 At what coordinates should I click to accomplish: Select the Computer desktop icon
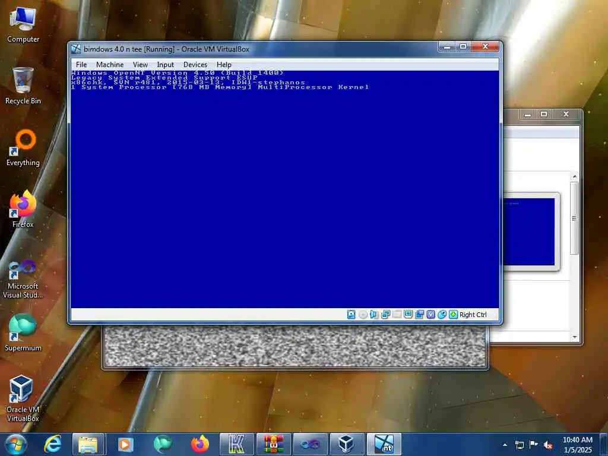pyautogui.click(x=23, y=25)
